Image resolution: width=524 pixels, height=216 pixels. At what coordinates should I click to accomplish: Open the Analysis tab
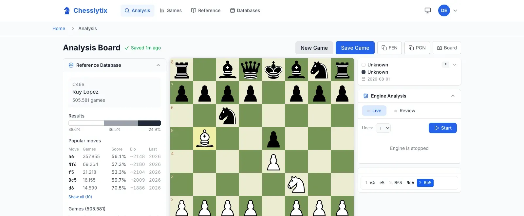137,10
